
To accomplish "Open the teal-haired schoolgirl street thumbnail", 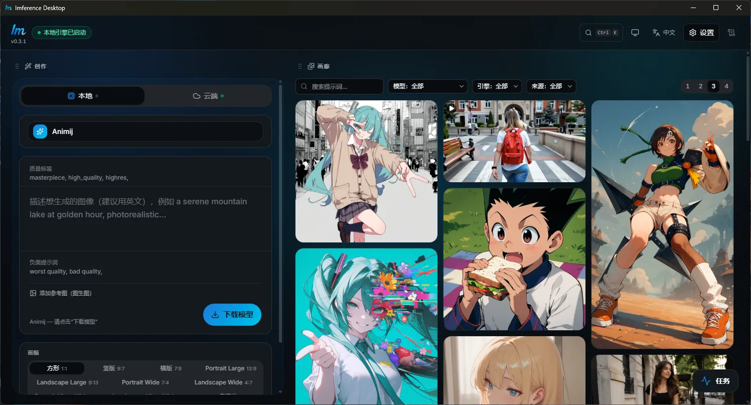I will tap(366, 171).
